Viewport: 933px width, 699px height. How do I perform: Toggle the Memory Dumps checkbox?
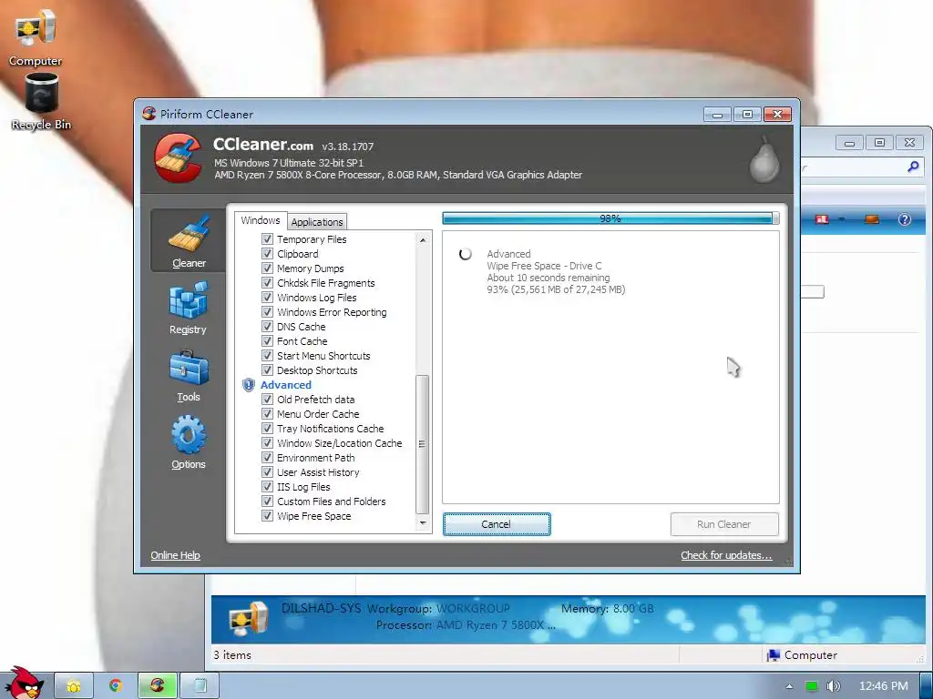tap(267, 268)
